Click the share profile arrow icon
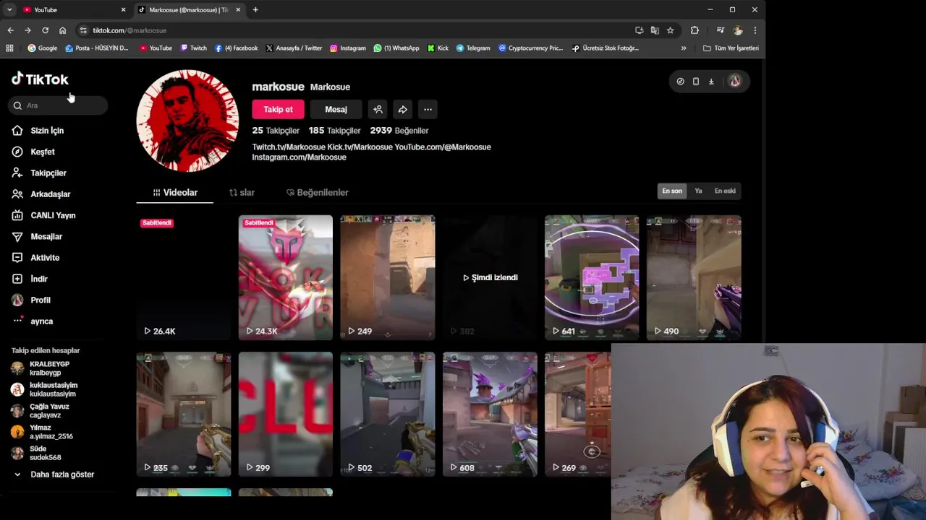The height and width of the screenshot is (520, 926). [x=403, y=109]
